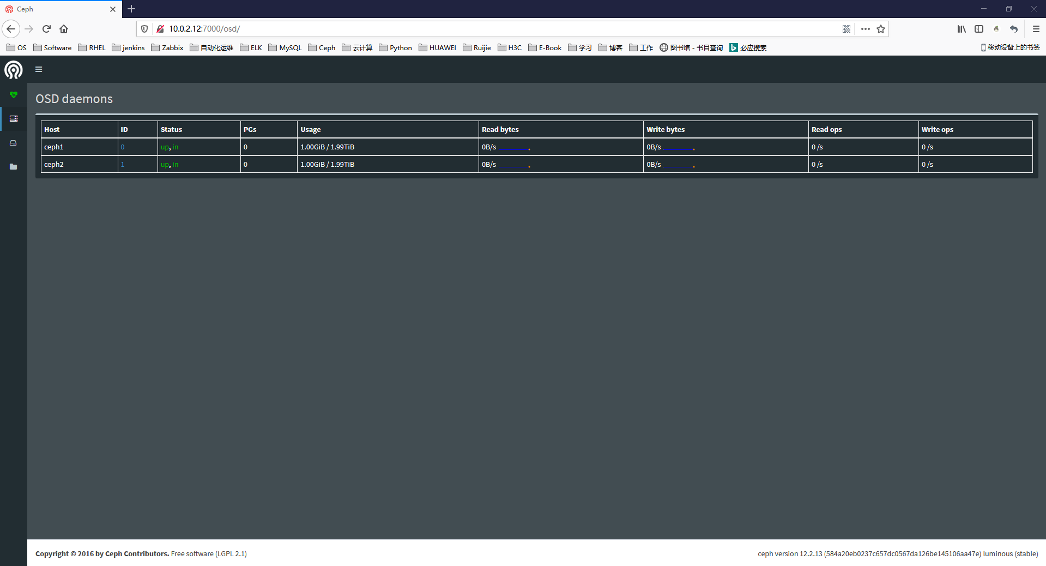Close the Ceph browser tab
1046x566 pixels.
pyautogui.click(x=113, y=9)
